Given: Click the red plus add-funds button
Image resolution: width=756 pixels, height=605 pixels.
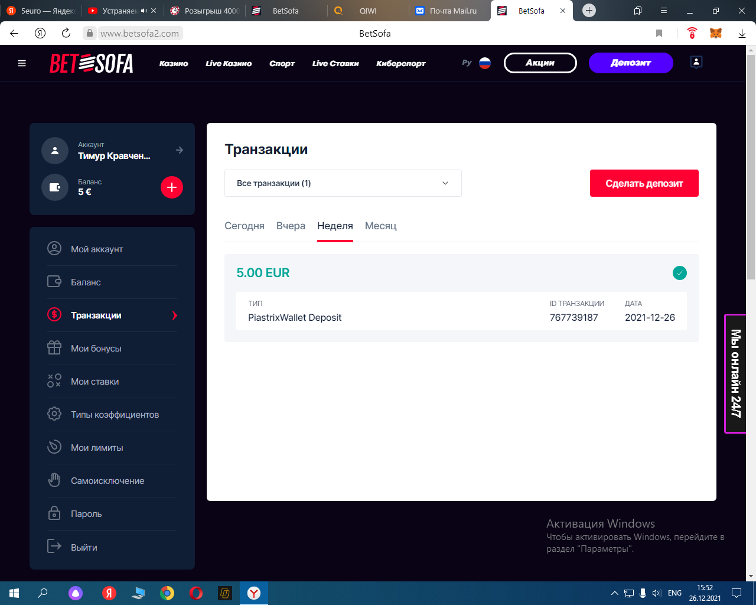Looking at the screenshot, I should 172,187.
